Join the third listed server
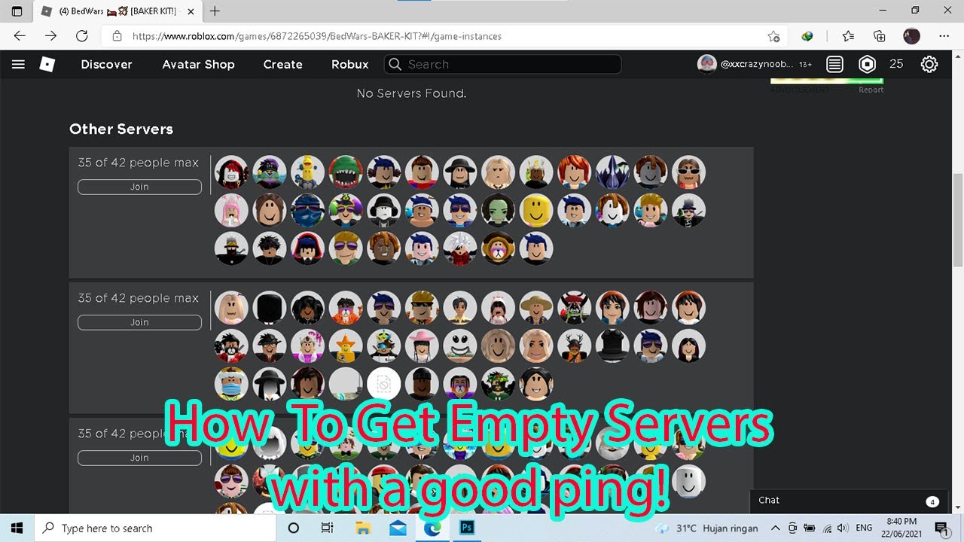 (139, 458)
